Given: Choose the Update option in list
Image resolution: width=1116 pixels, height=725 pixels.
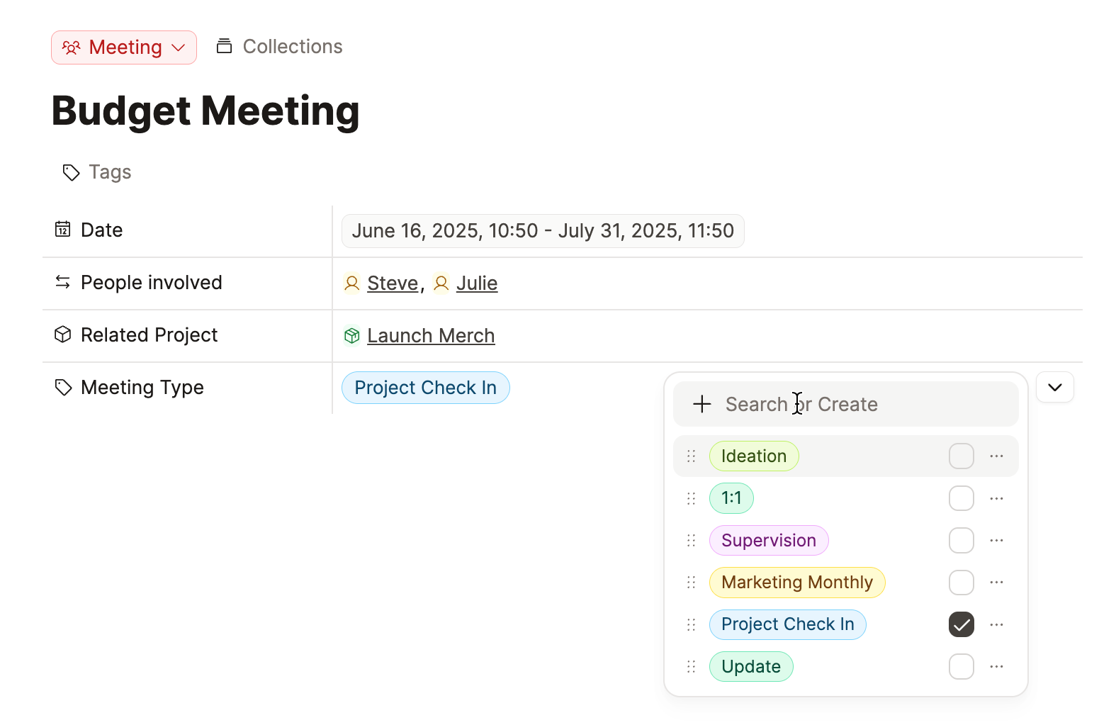Looking at the screenshot, I should [x=750, y=667].
